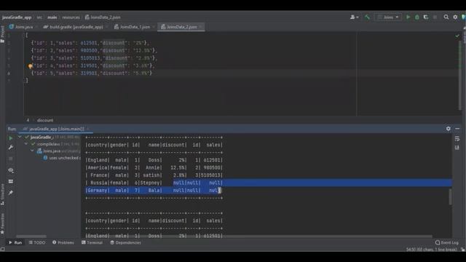
Task: Run with coverage icon in top toolbar
Action: point(426,17)
